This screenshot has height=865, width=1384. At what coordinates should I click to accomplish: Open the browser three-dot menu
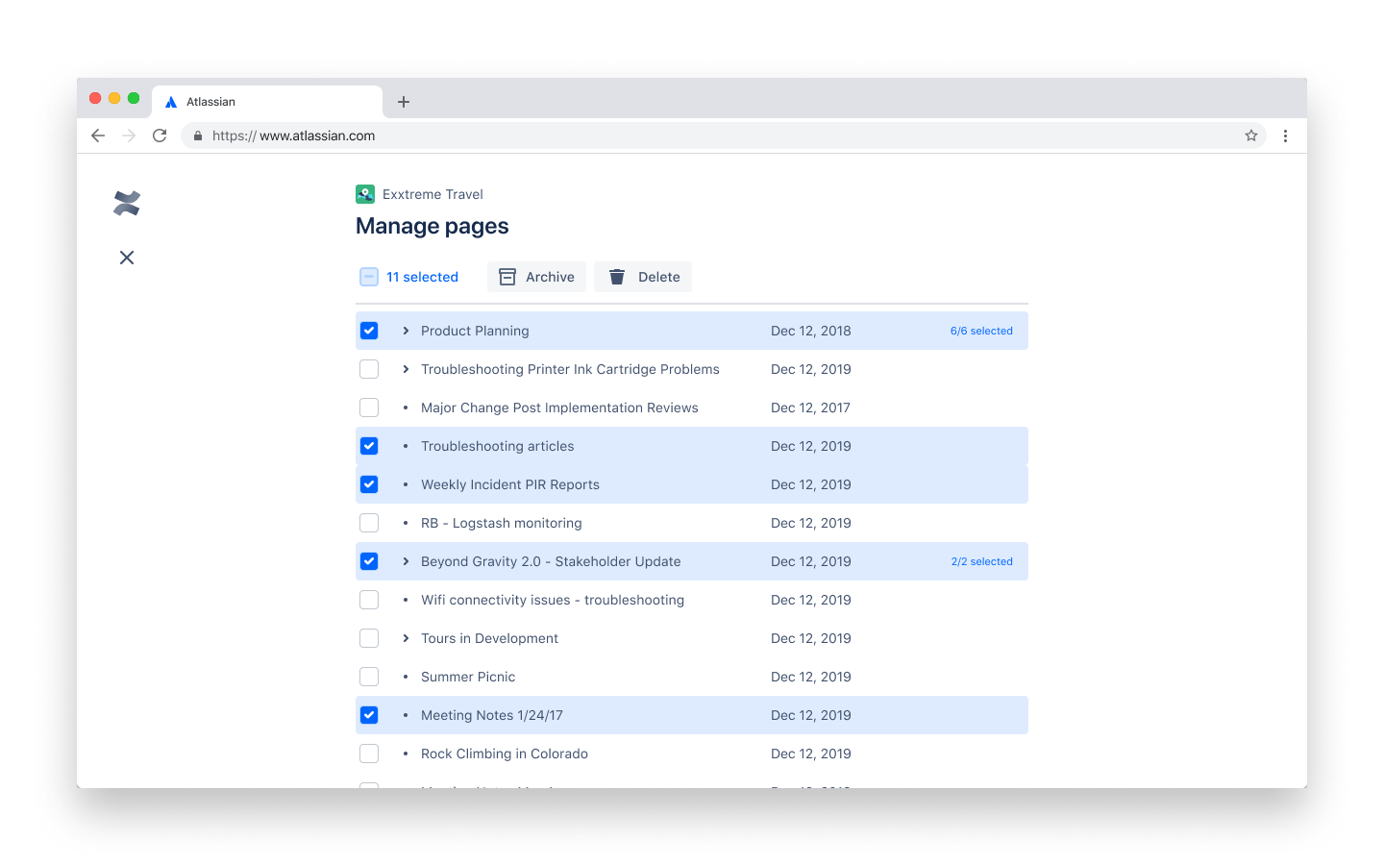(x=1286, y=136)
